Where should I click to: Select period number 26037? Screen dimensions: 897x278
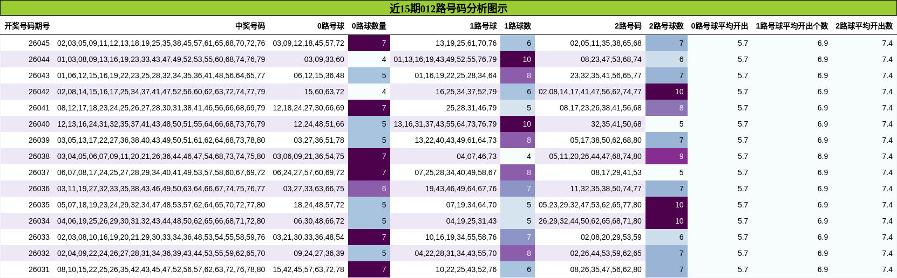pos(39,172)
